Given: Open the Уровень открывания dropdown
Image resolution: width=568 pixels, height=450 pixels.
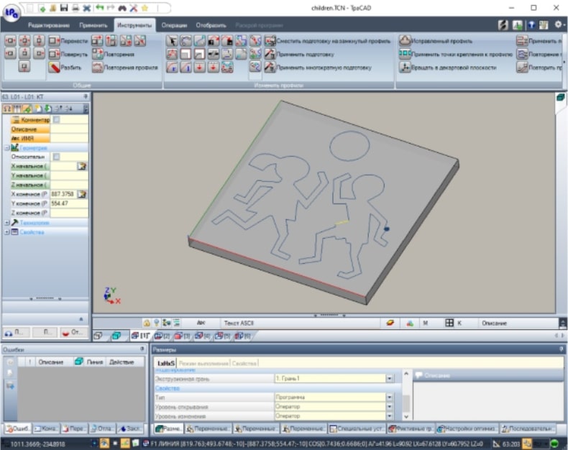Looking at the screenshot, I should click(x=390, y=407).
